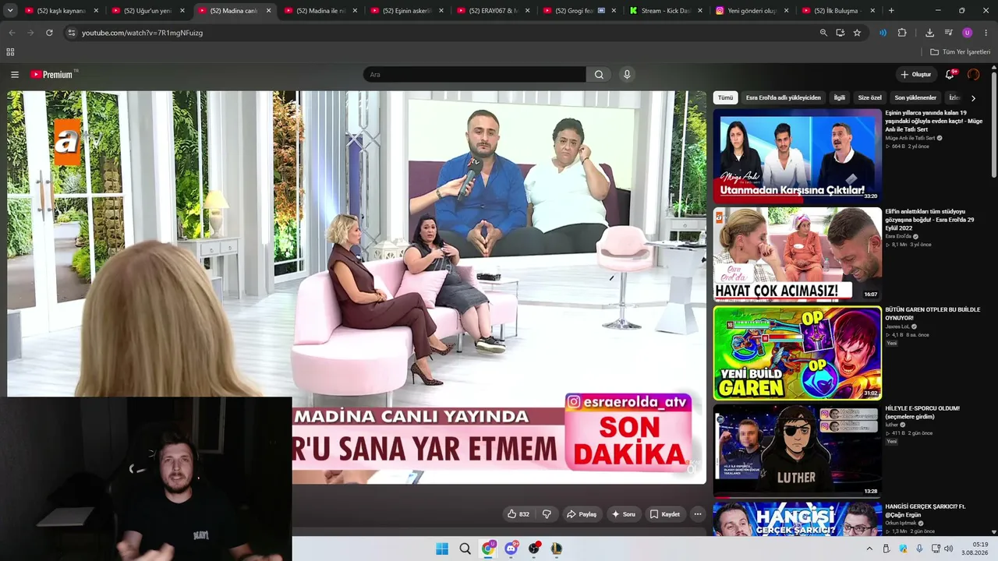This screenshot has height=561, width=998.
Task: Open the apps grid in bookmarks bar
Action: pos(10,52)
